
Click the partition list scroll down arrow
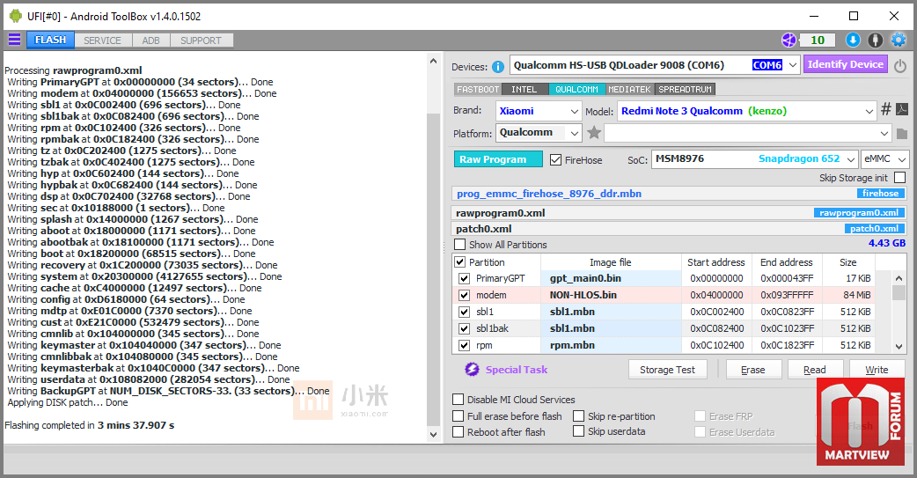(899, 345)
